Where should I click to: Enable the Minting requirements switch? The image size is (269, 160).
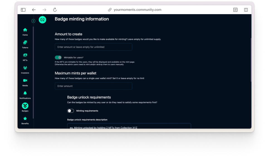pyautogui.click(x=71, y=111)
